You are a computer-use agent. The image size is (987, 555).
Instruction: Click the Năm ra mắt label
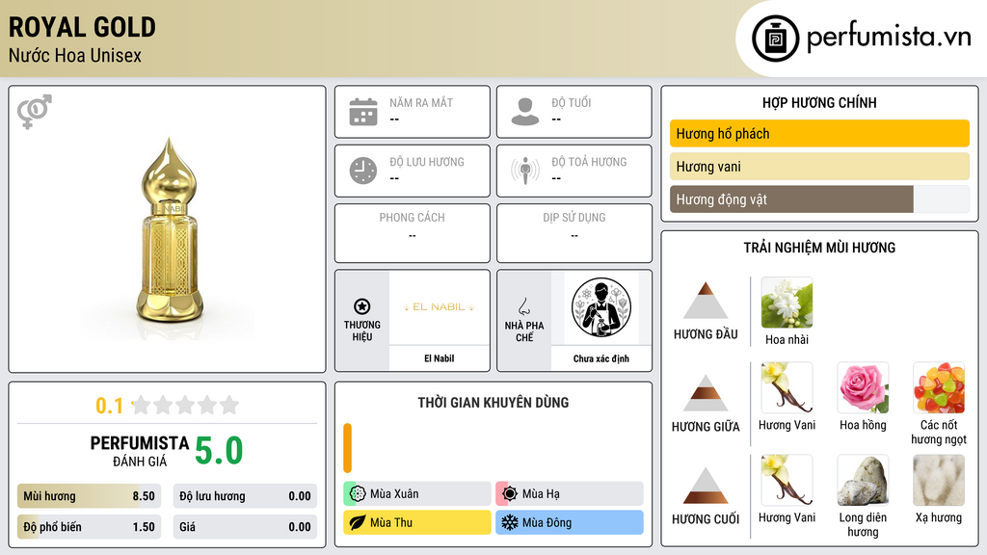tap(421, 102)
